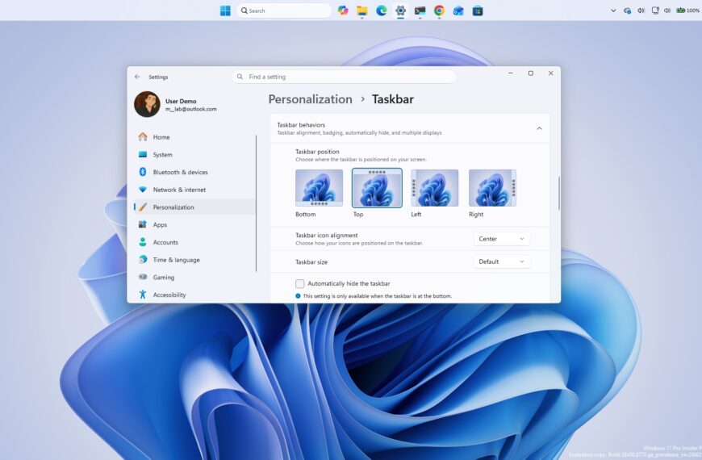702x460 pixels.
Task: Toggle Automatically hide the taskbar checkbox
Action: click(300, 283)
